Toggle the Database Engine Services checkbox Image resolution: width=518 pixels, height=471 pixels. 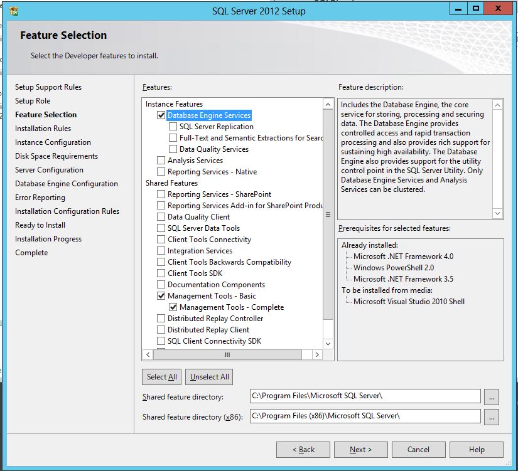tap(161, 115)
